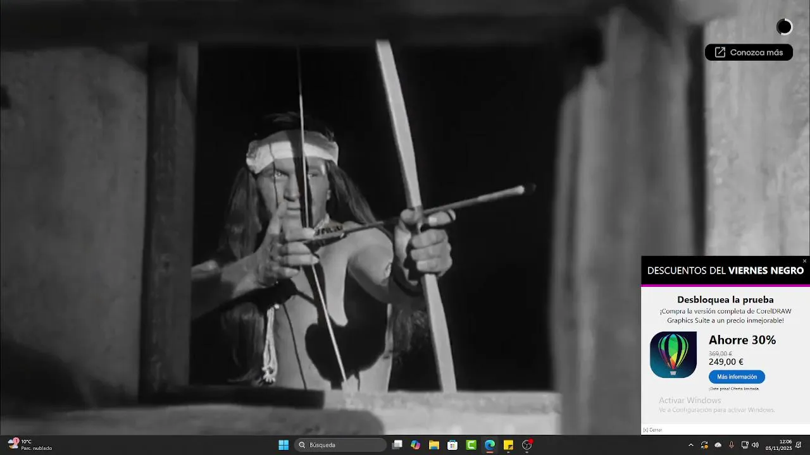Click the DESCUENTOS DEL VIERNES NEGRO banner
810x455 pixels.
(x=725, y=270)
